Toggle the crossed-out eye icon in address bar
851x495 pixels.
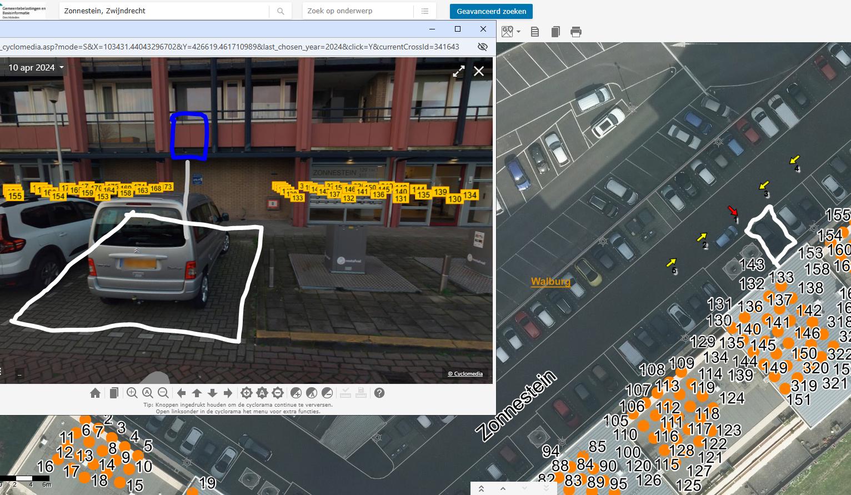(483, 47)
